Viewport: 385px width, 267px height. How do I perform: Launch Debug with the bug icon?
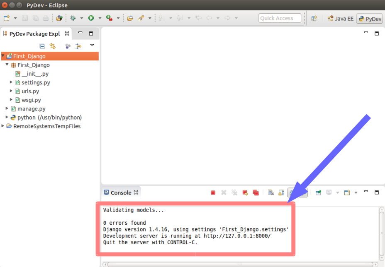(x=73, y=18)
